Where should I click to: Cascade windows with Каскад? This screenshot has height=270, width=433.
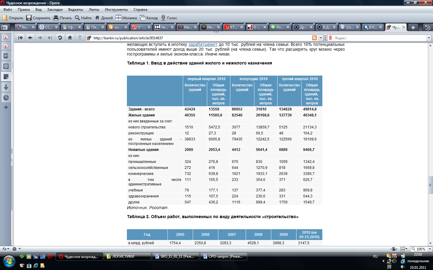[149, 18]
